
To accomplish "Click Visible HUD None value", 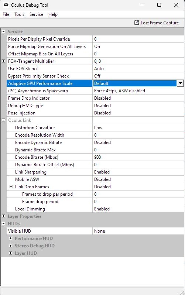I will click(138, 231).
